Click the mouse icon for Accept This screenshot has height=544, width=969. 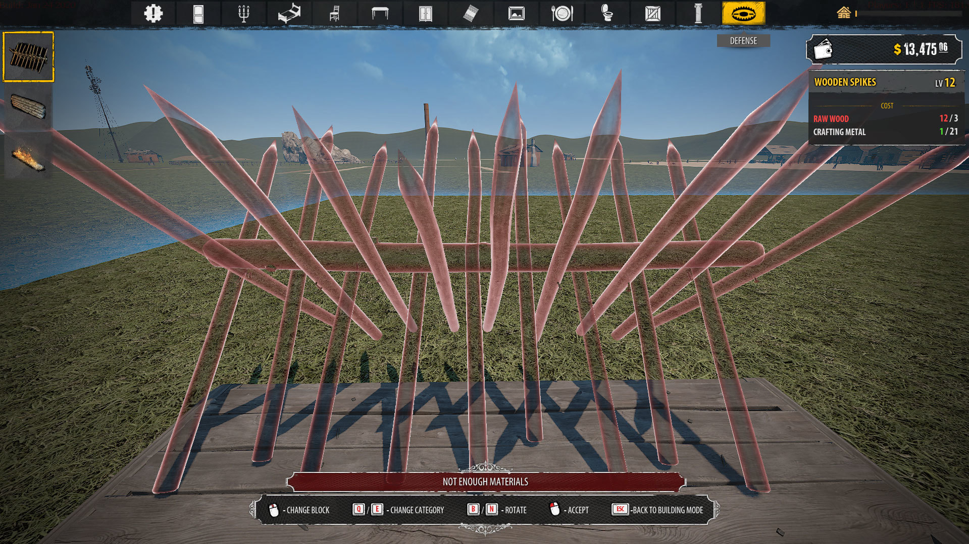(554, 509)
